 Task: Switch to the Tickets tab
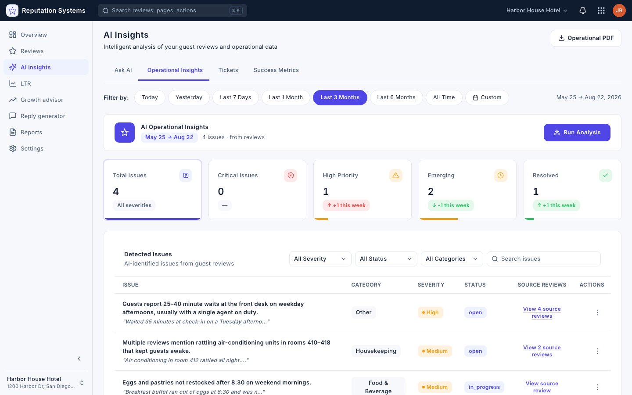228,70
